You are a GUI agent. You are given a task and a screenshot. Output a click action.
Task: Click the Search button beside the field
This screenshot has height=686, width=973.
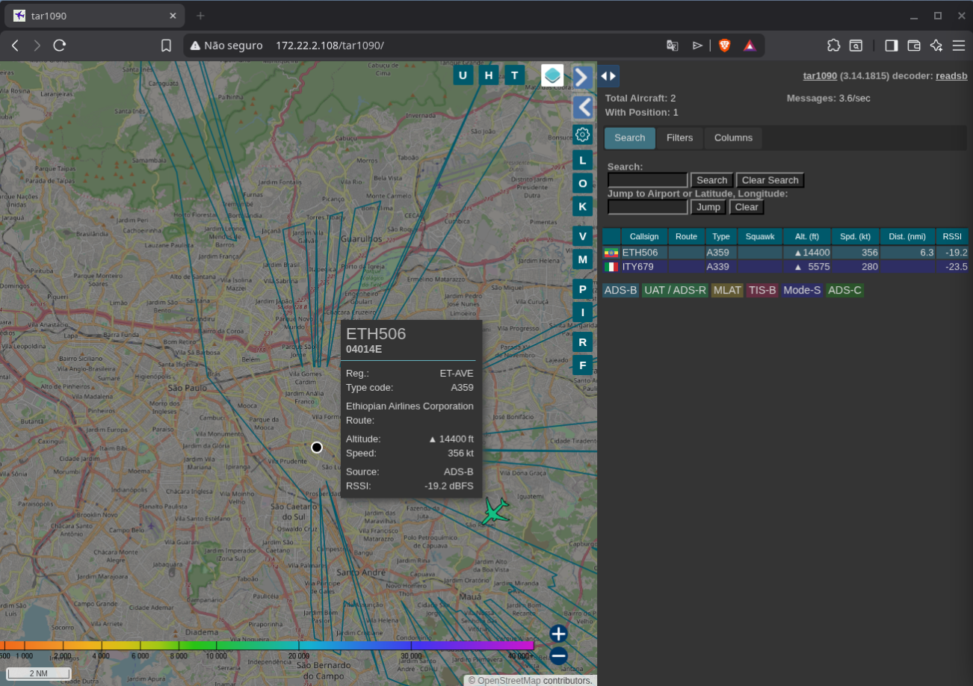[712, 180]
